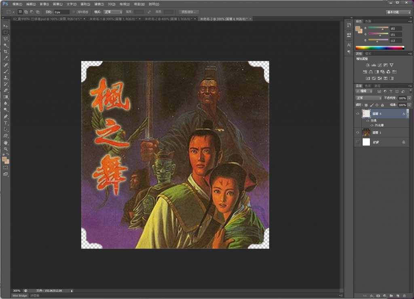Show the 背景 layer
The width and height of the screenshot is (414, 299).
(x=358, y=142)
